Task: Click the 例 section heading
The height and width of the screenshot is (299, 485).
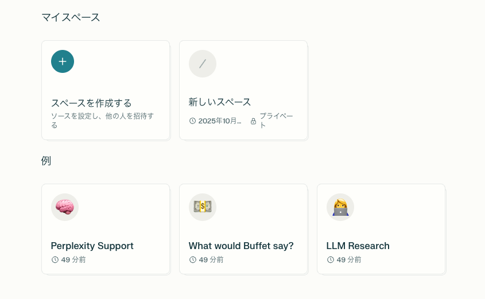Action: (46, 161)
